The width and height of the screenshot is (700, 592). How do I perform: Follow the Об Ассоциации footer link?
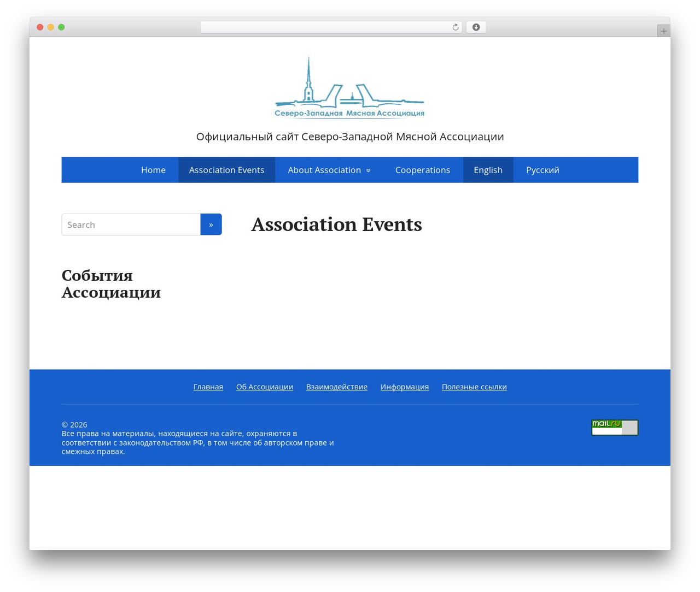click(x=265, y=387)
